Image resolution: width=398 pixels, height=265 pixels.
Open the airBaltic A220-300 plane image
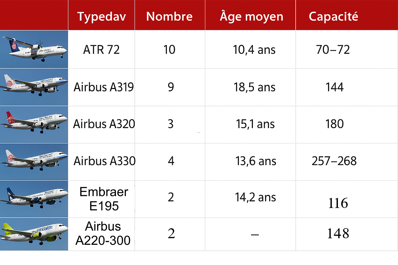coord(34,234)
